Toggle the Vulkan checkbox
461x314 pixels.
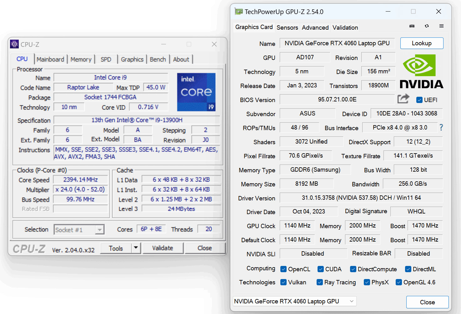(283, 282)
